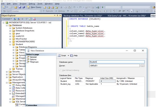Open the Tools menu

point(40,4)
